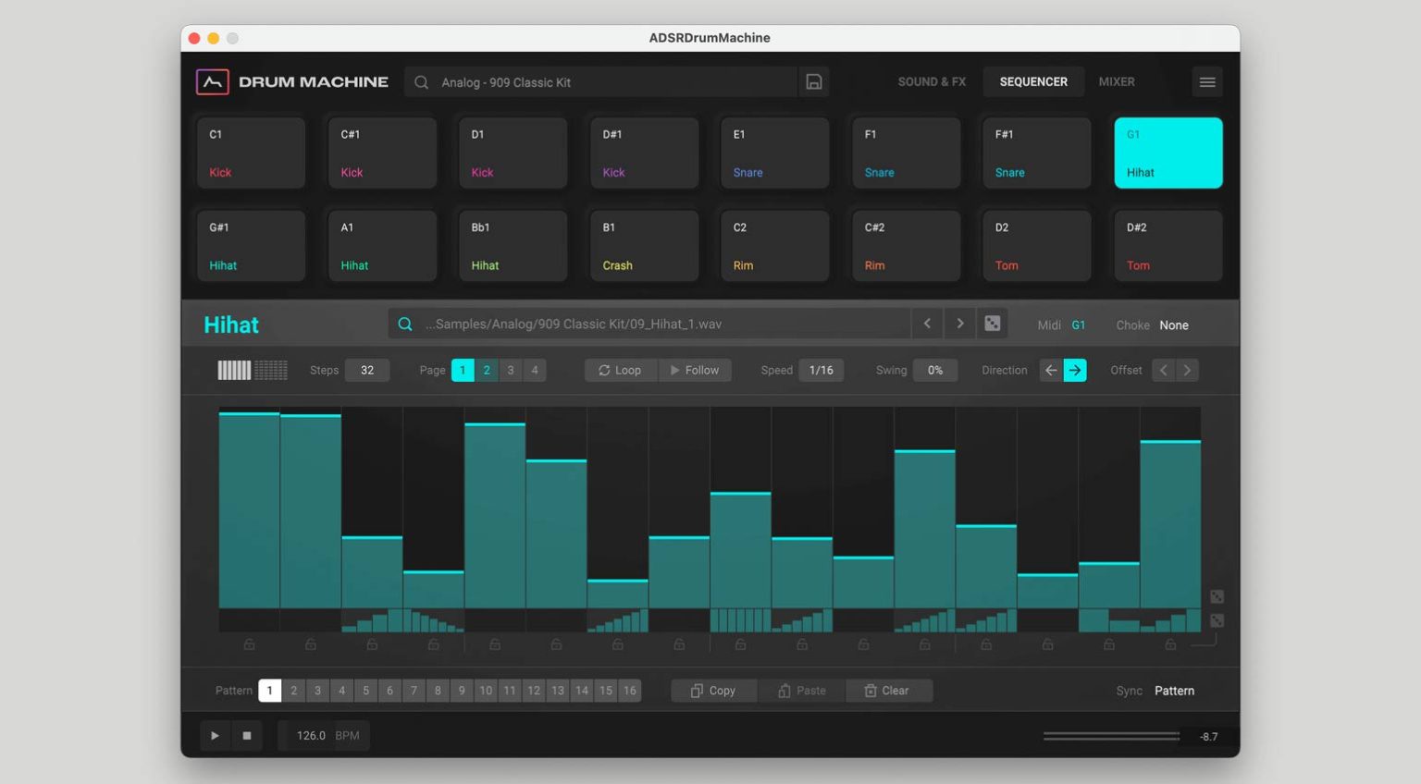Viewport: 1421px width, 784px height.
Task: Switch to the SOUND & FX tab
Action: point(931,81)
